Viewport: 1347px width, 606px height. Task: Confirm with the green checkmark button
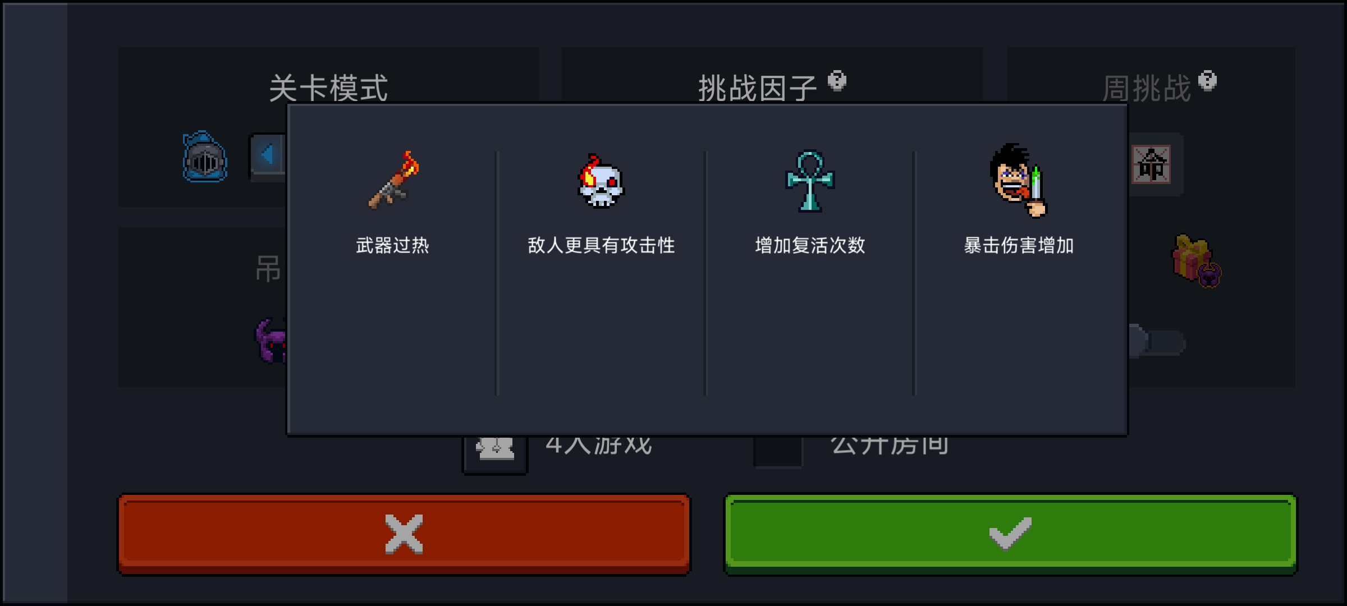[1010, 534]
